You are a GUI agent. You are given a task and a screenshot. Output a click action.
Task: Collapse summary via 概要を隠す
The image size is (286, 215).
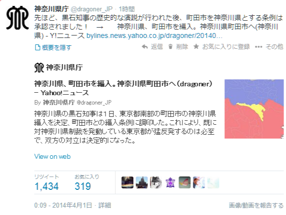[x=53, y=48]
